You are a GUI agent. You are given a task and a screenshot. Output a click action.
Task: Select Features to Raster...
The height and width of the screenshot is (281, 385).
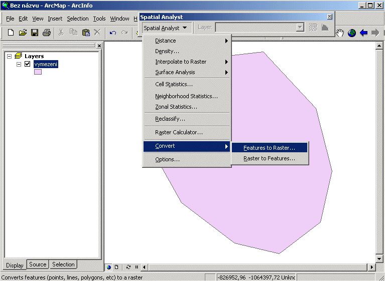click(x=270, y=148)
